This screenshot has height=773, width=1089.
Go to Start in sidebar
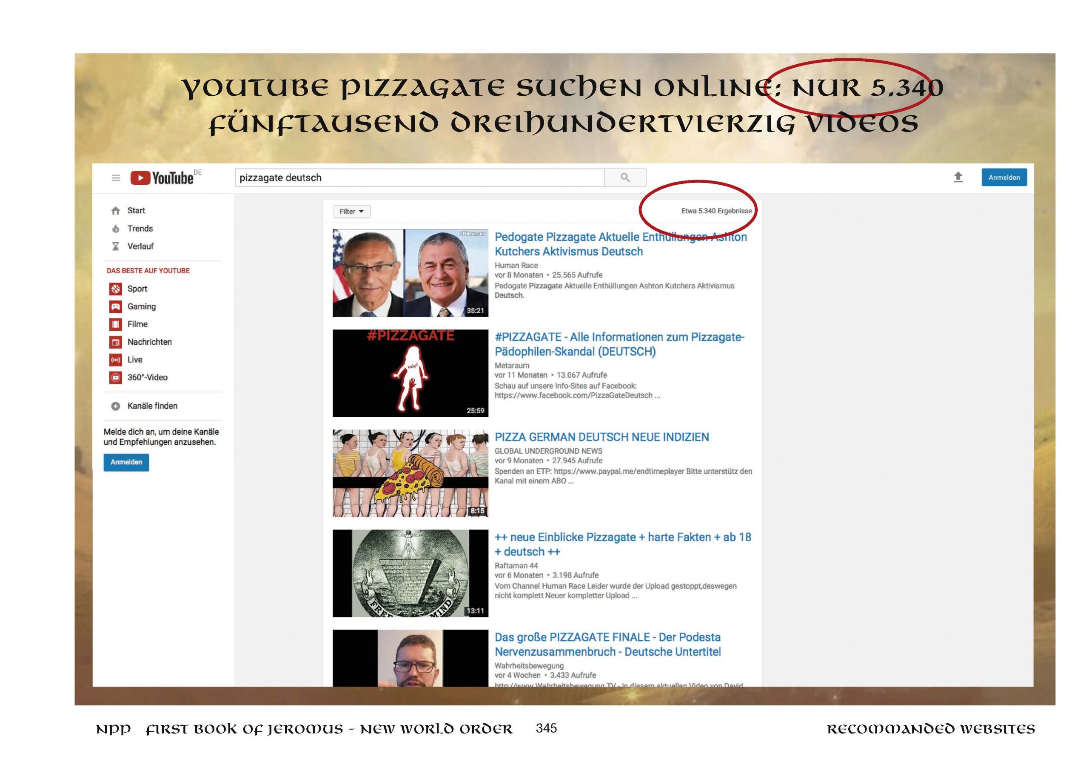(x=136, y=211)
